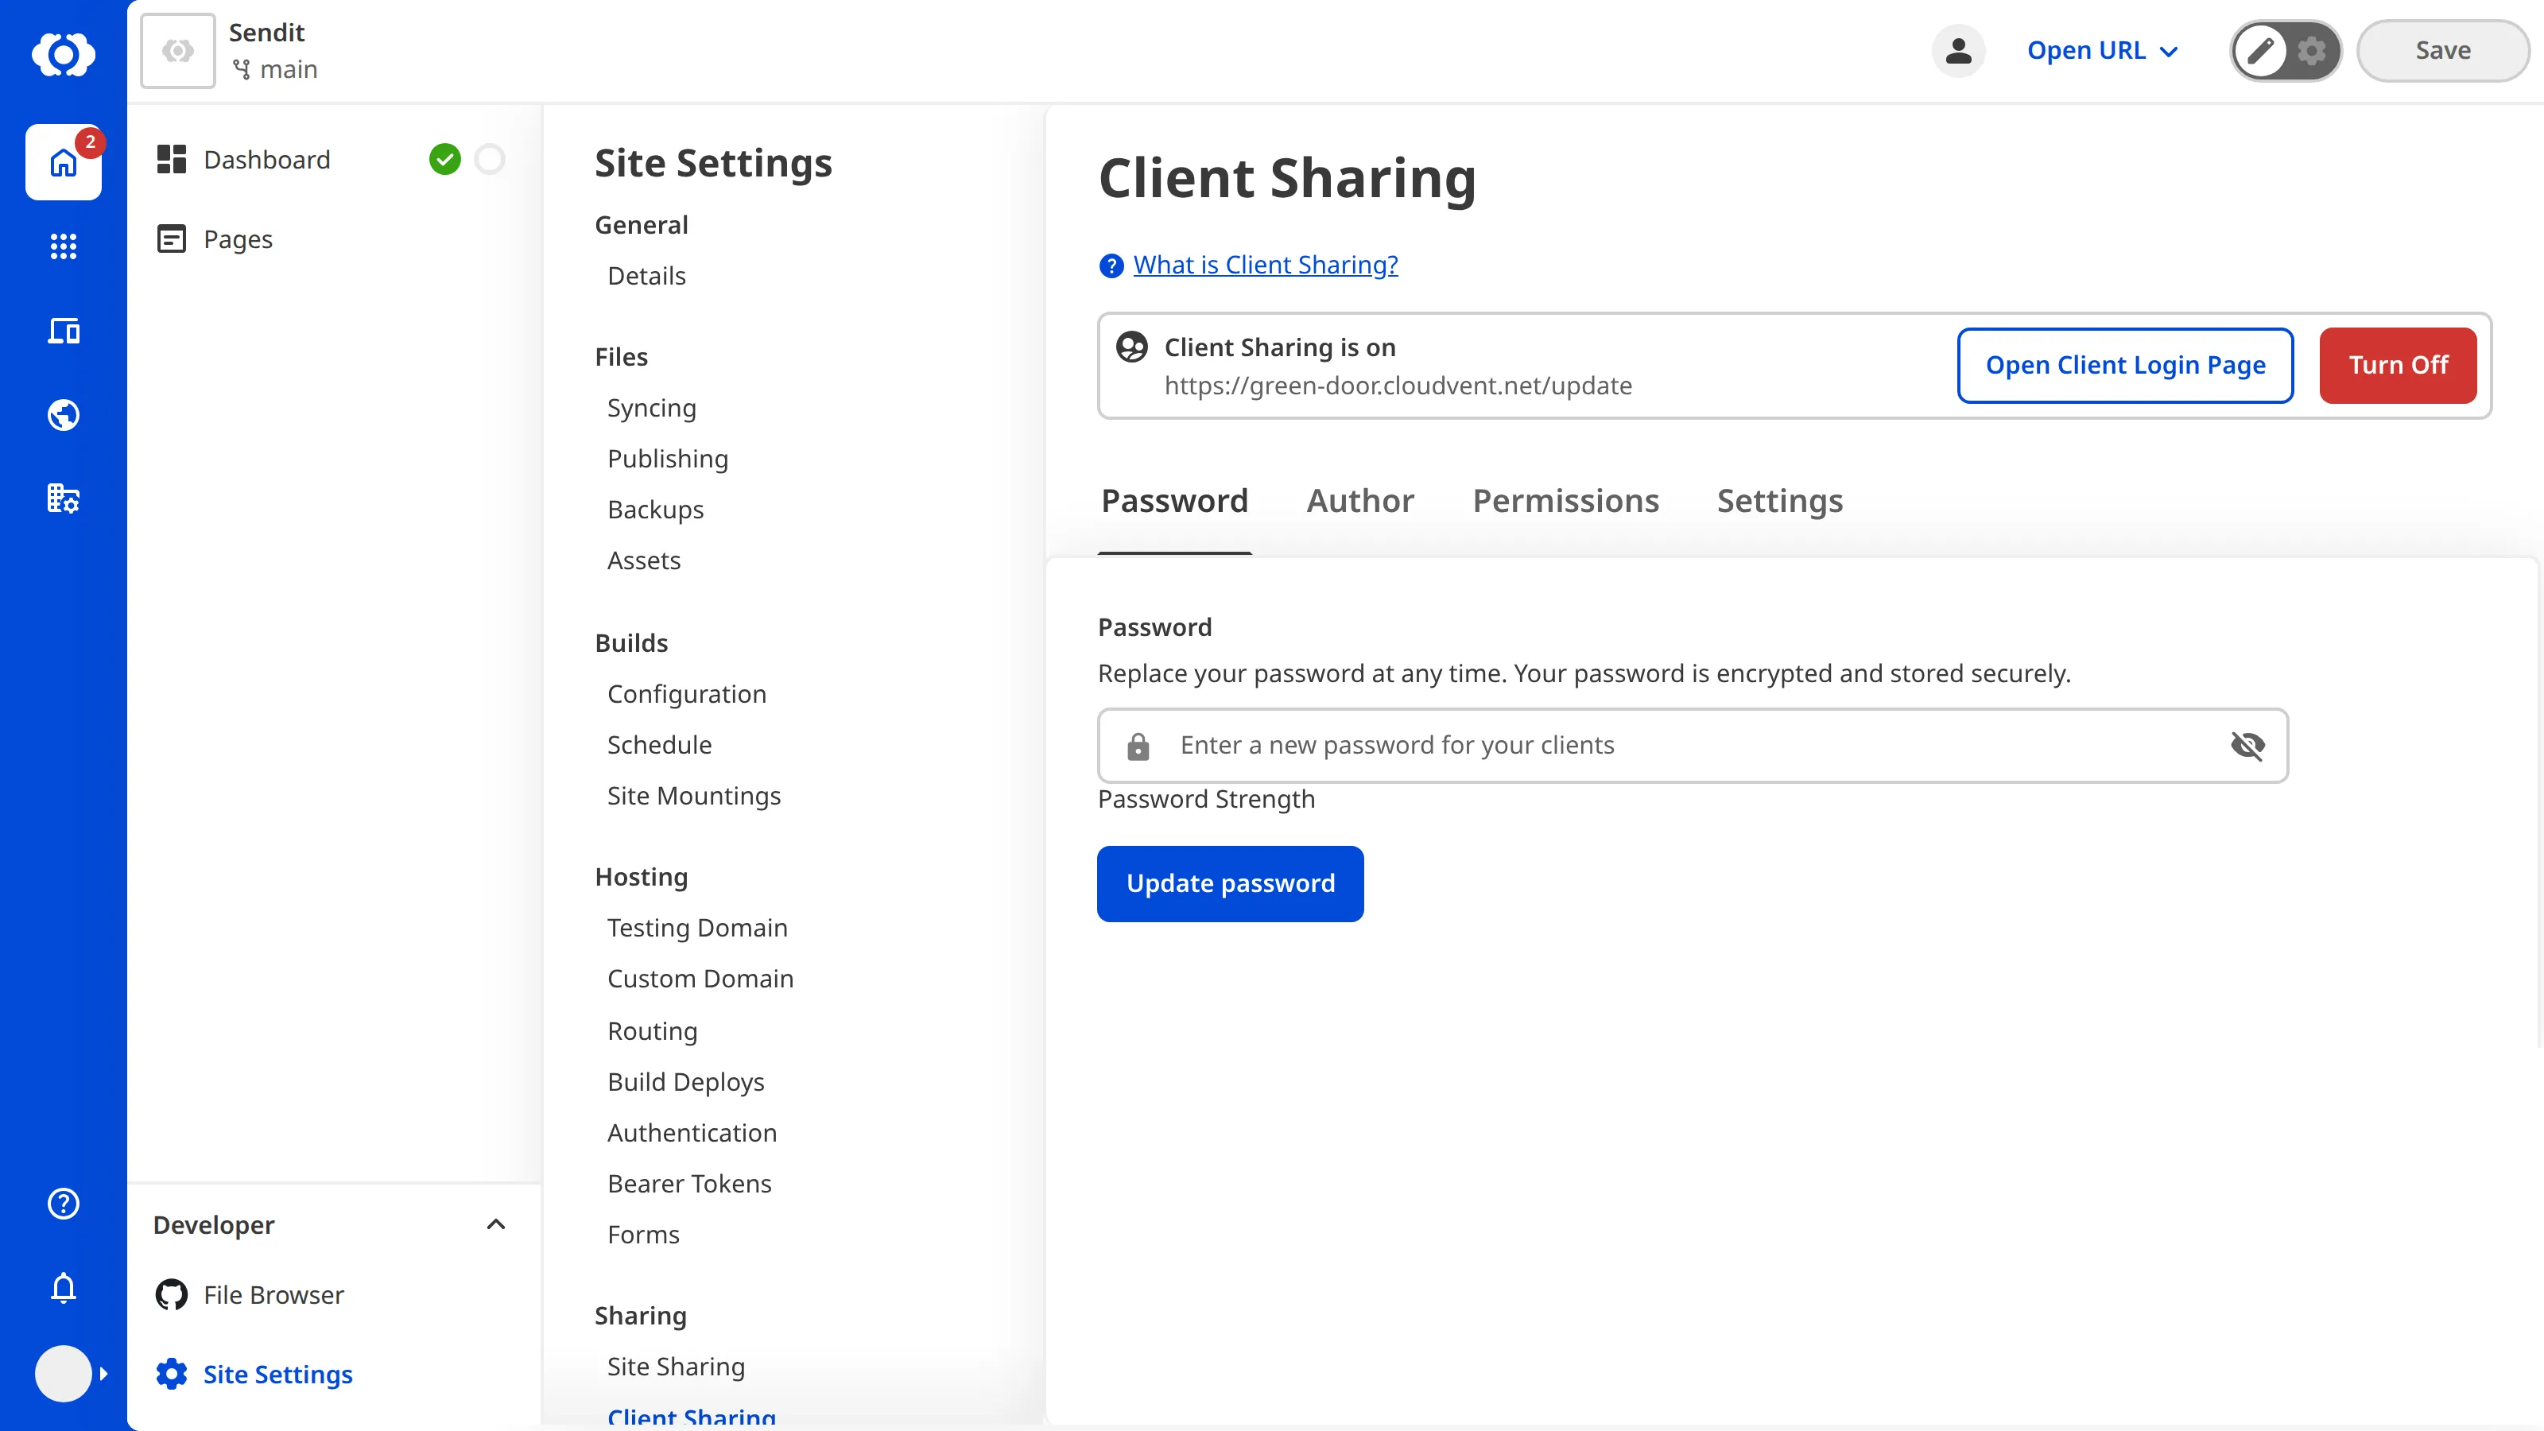Click the blue help icon beside the Client Sharing link
This screenshot has width=2544, height=1431.
click(1111, 266)
